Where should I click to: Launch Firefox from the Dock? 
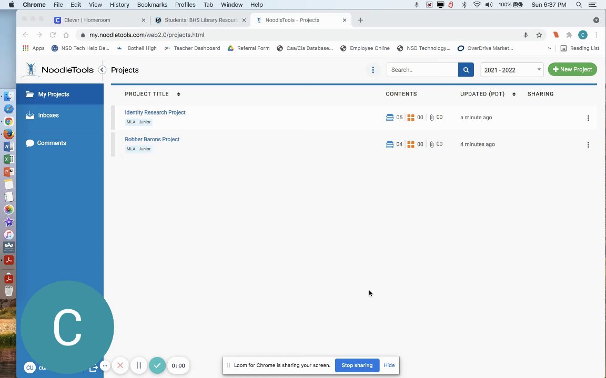(x=8, y=134)
